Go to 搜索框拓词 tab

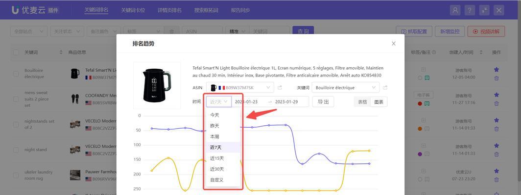click(x=206, y=10)
